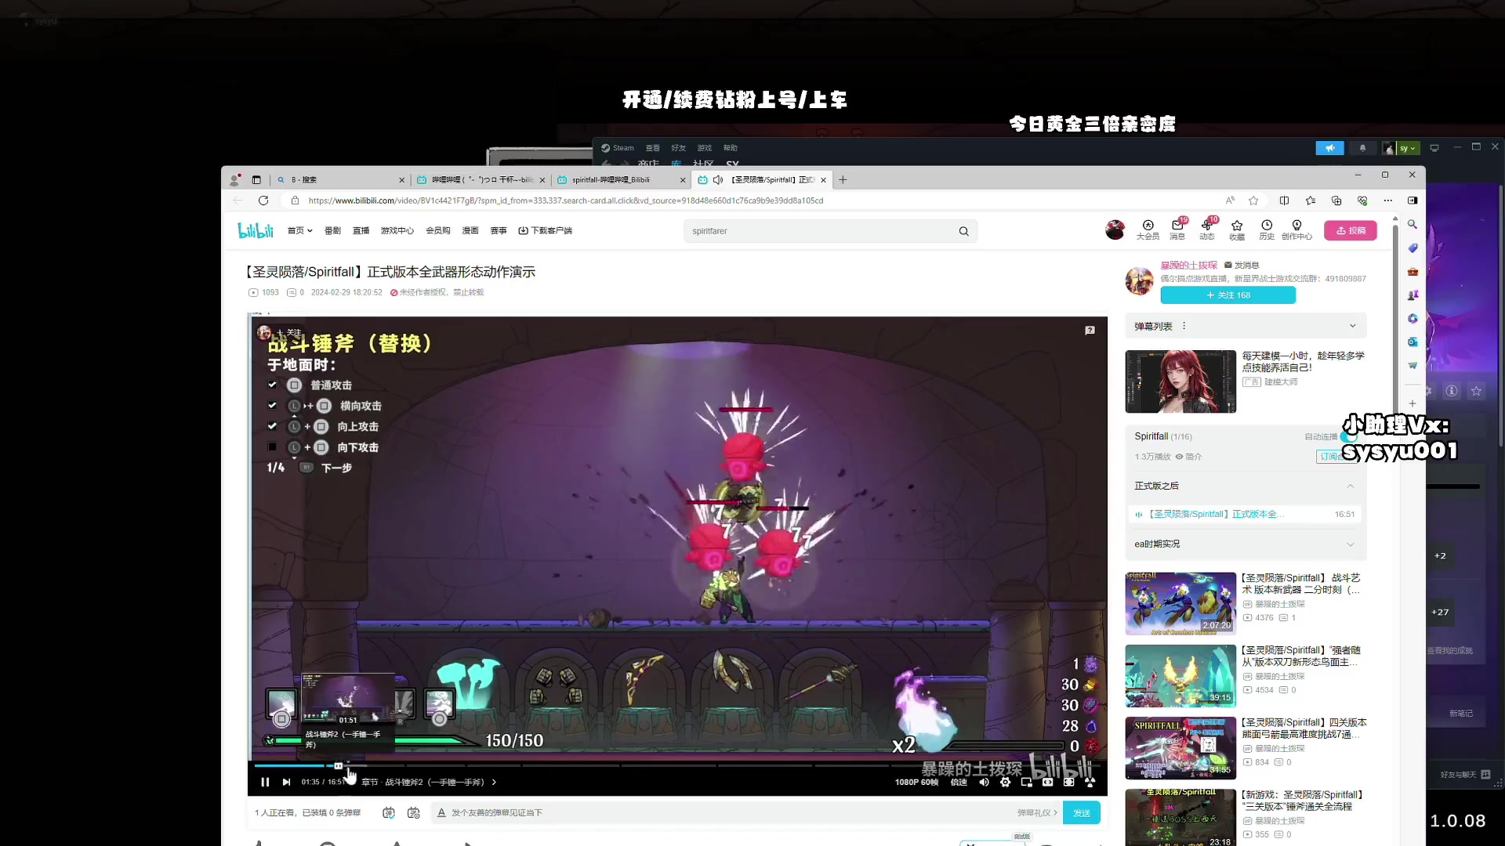Open the 大会员 membership icon
The width and height of the screenshot is (1505, 846).
pos(1148,230)
